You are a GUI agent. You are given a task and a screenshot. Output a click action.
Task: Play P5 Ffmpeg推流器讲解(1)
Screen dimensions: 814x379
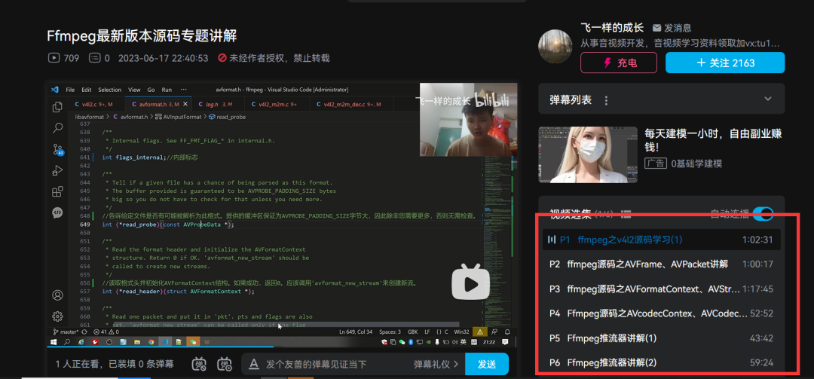(x=662, y=338)
